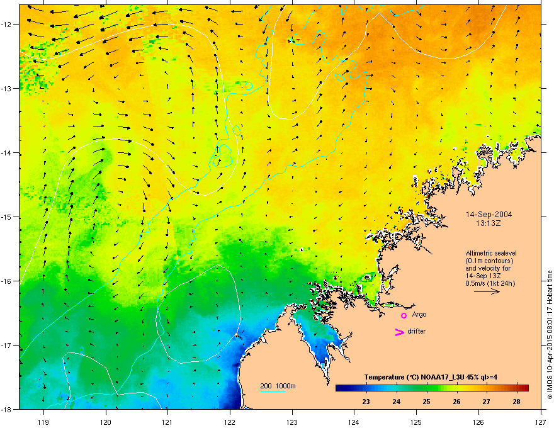Click the colorbar tick label 27
The height and width of the screenshot is (428, 554).
point(486,402)
